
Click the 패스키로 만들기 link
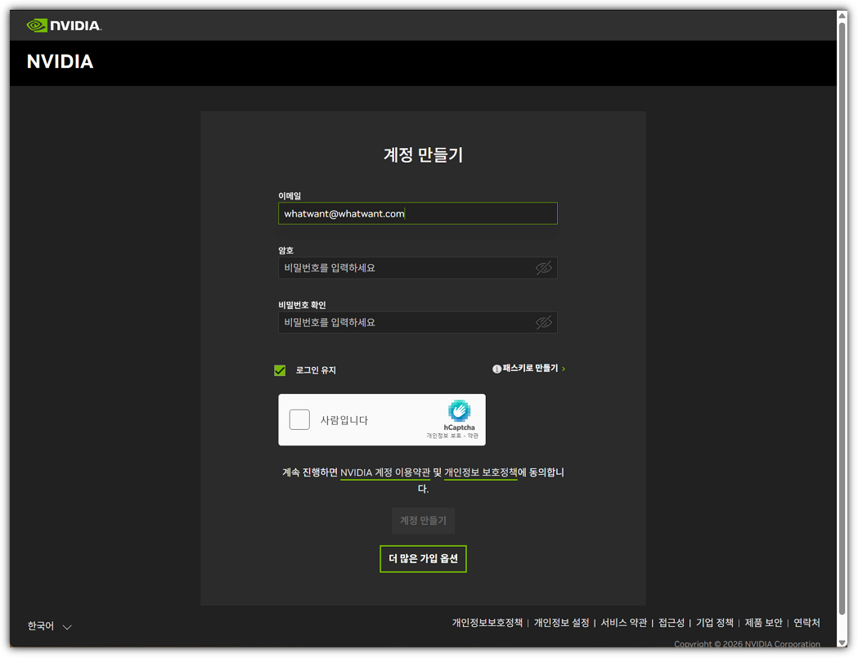coord(529,368)
